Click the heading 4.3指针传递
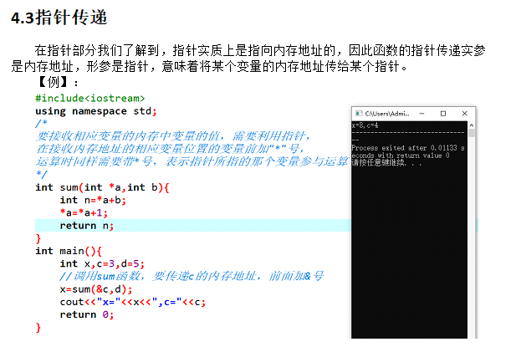The height and width of the screenshot is (352, 516). 59,17
